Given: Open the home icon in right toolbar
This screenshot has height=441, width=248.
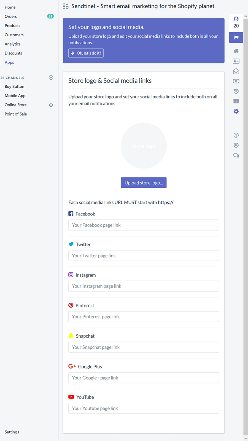Looking at the screenshot, I should click(236, 51).
